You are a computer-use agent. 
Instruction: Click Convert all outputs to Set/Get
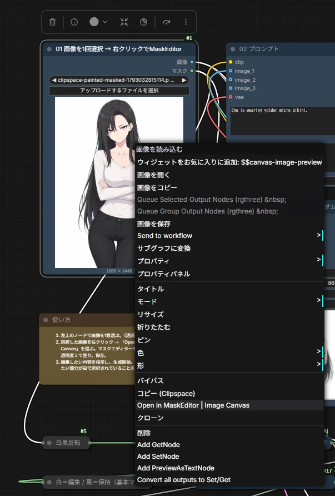click(230, 480)
